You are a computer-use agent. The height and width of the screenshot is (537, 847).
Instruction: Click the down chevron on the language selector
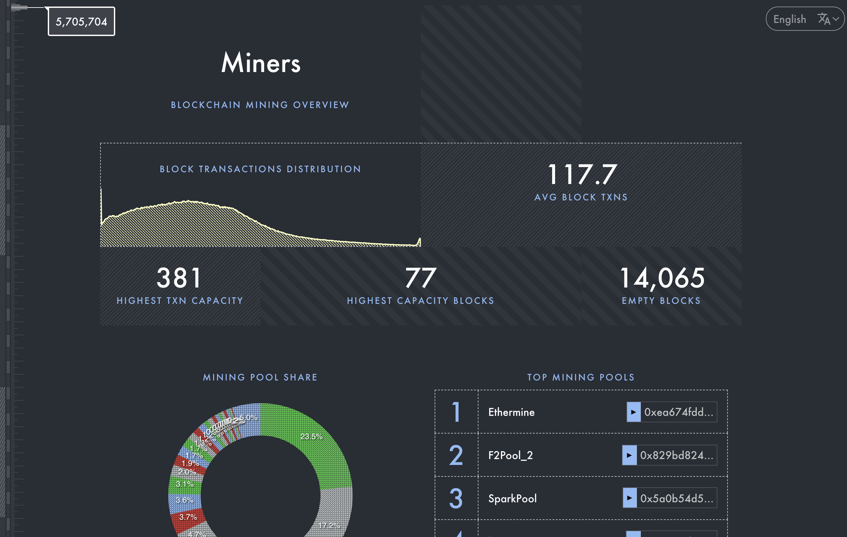click(834, 20)
